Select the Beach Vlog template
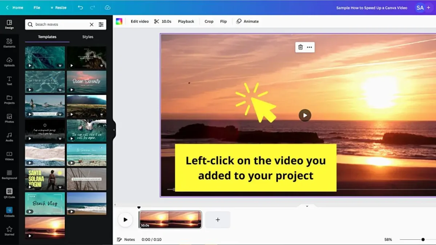Image resolution: width=436 pixels, height=245 pixels. tap(45, 203)
